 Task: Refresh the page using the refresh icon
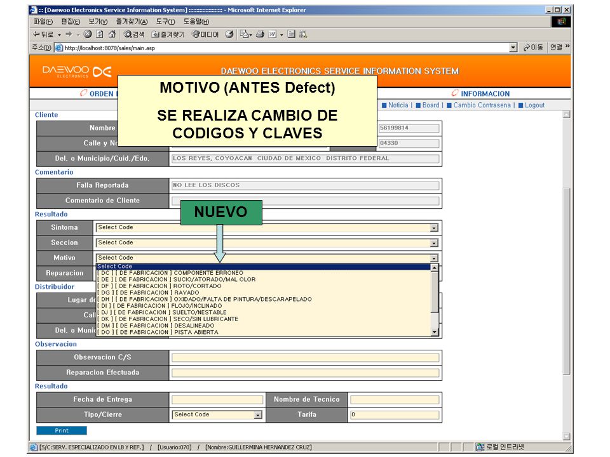tap(100, 34)
